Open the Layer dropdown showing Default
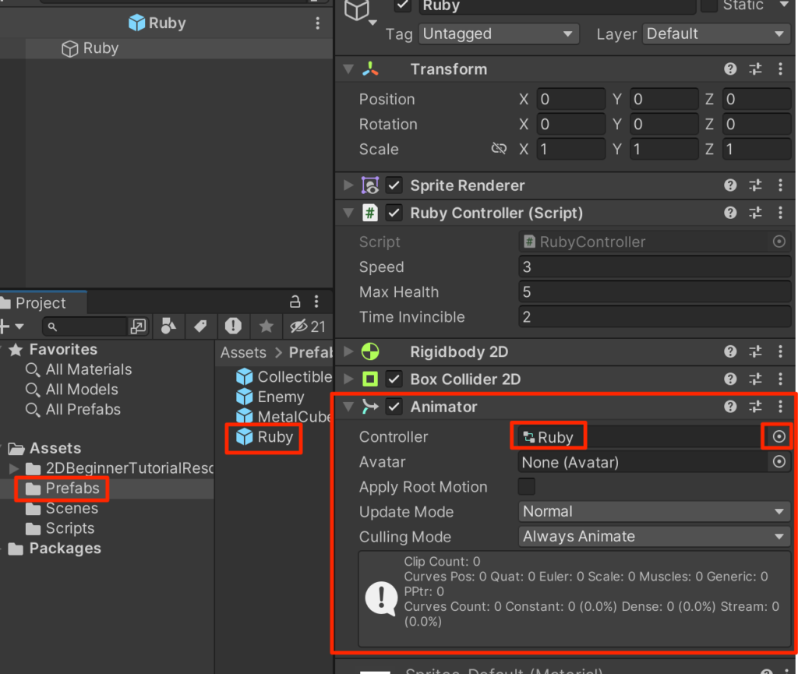Screen dimensions: 798x674 pyautogui.click(x=717, y=34)
